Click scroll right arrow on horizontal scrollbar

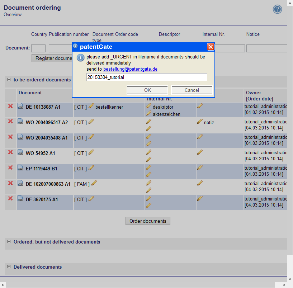[284, 285]
